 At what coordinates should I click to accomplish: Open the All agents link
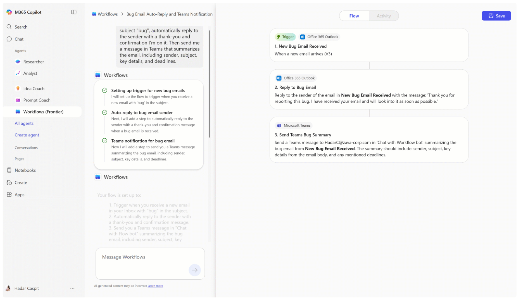point(24,123)
